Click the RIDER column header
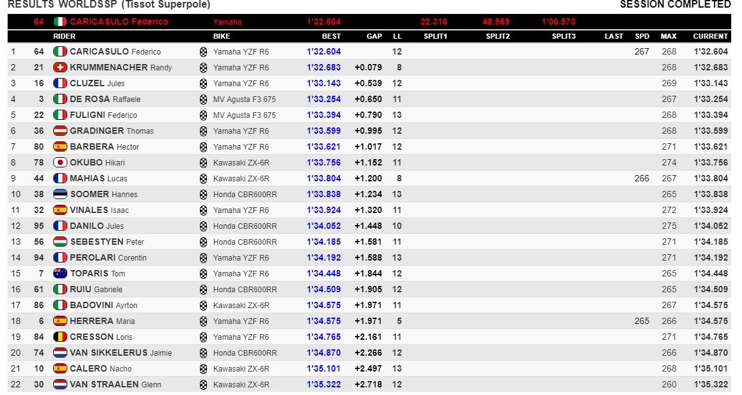The image size is (742, 395). click(x=64, y=36)
